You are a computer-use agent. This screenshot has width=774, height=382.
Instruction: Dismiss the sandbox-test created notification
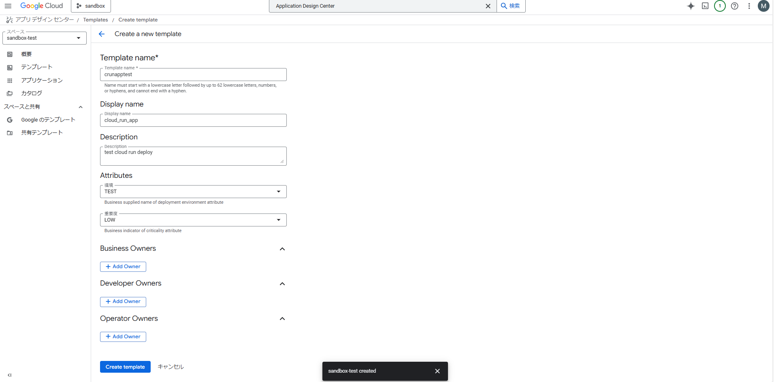(437, 371)
